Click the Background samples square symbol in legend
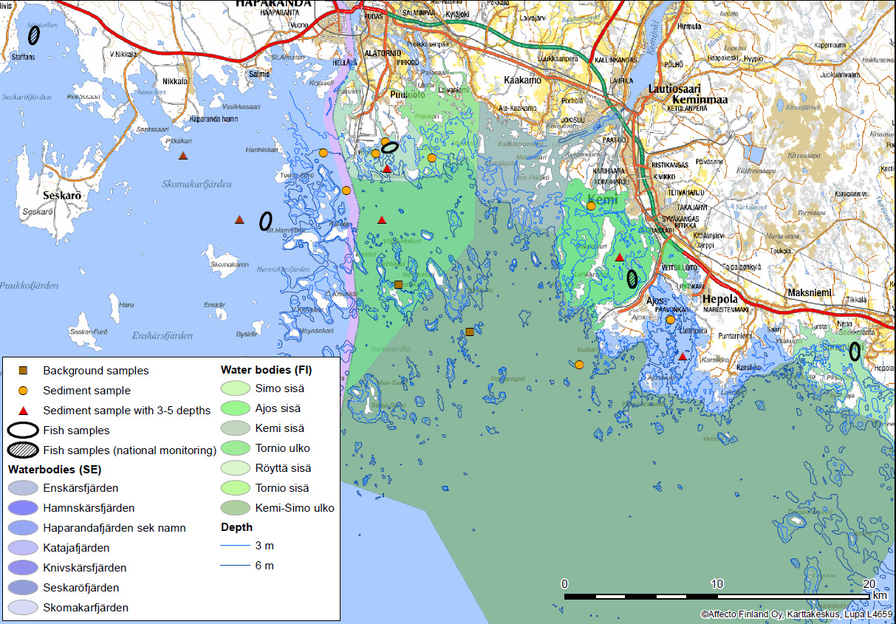 [23, 371]
